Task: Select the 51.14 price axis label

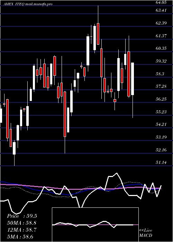Action: click(161, 162)
